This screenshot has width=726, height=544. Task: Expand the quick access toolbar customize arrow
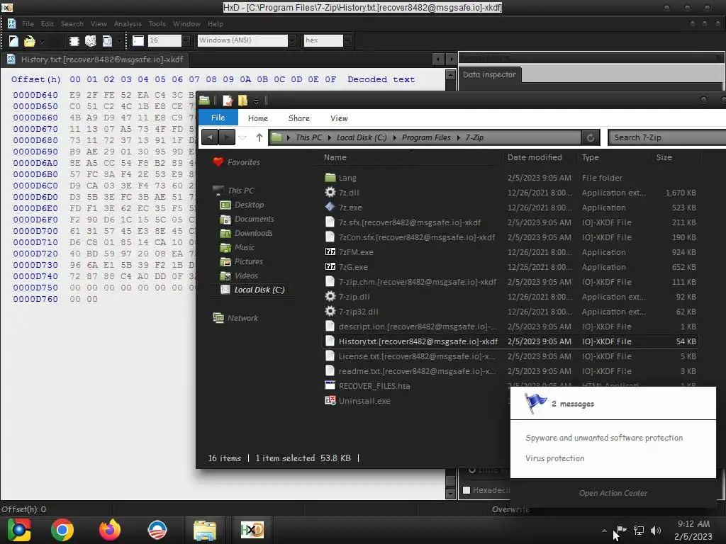click(256, 101)
